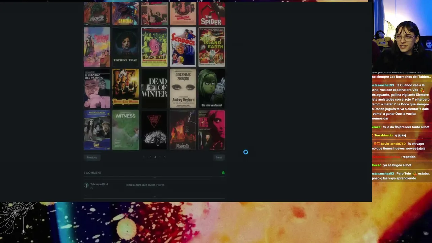Open the New Kids poster
The height and width of the screenshot is (243, 432).
tap(212, 130)
